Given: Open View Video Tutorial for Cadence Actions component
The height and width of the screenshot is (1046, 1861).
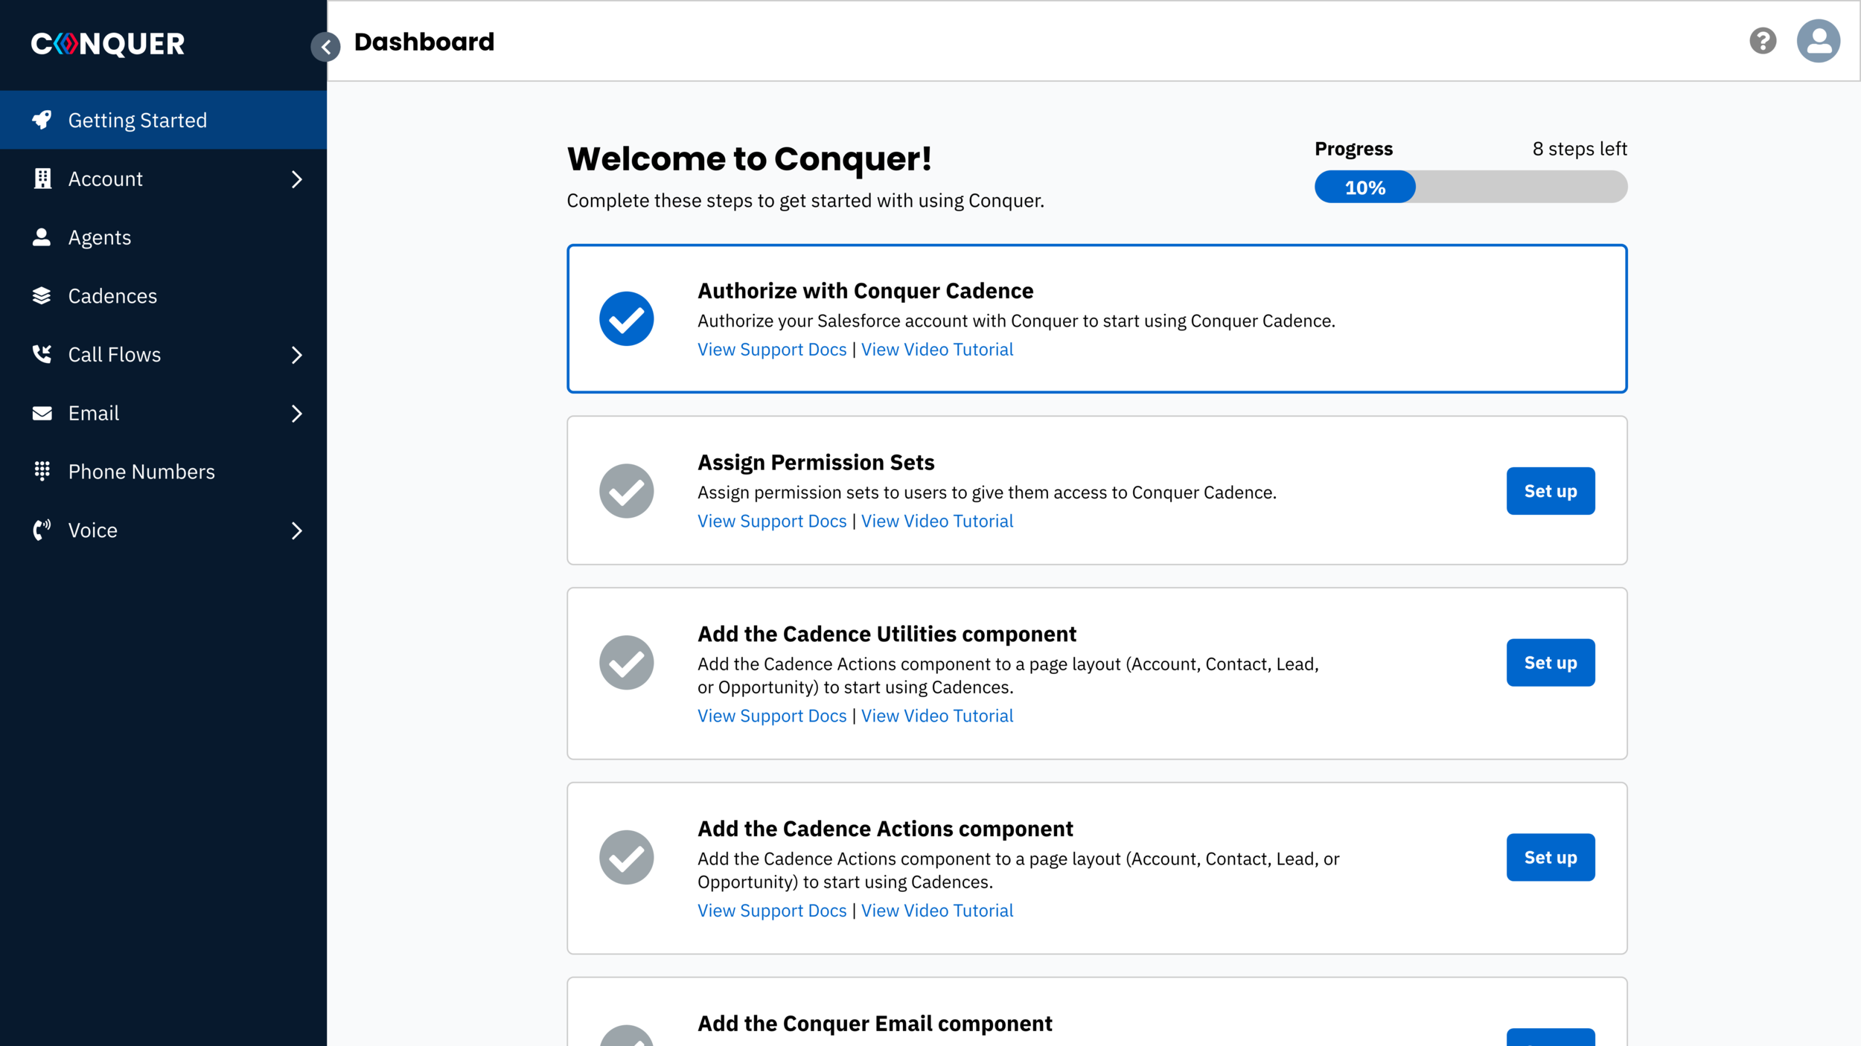Looking at the screenshot, I should tap(936, 911).
